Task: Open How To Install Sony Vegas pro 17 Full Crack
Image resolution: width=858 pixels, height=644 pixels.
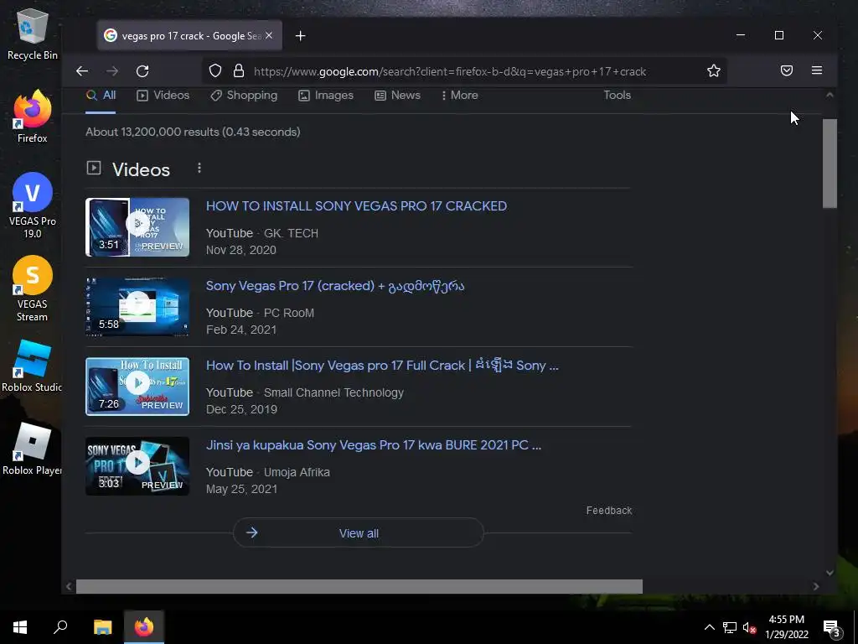Action: [382, 366]
